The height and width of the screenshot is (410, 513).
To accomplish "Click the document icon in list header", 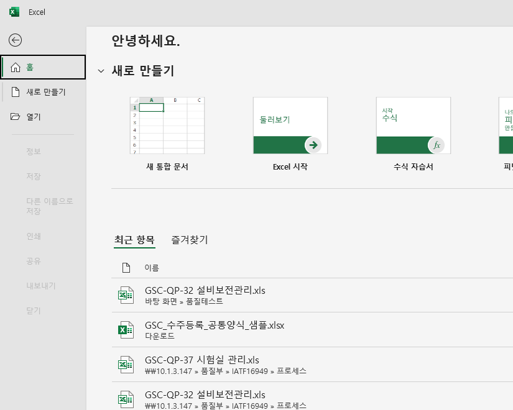I will 126,268.
